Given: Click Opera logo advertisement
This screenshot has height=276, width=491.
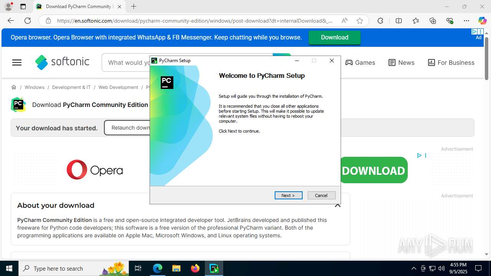Looking at the screenshot, I should pos(95,170).
